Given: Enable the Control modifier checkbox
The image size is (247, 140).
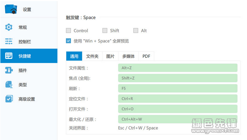Looking at the screenshot, I should (68, 31).
